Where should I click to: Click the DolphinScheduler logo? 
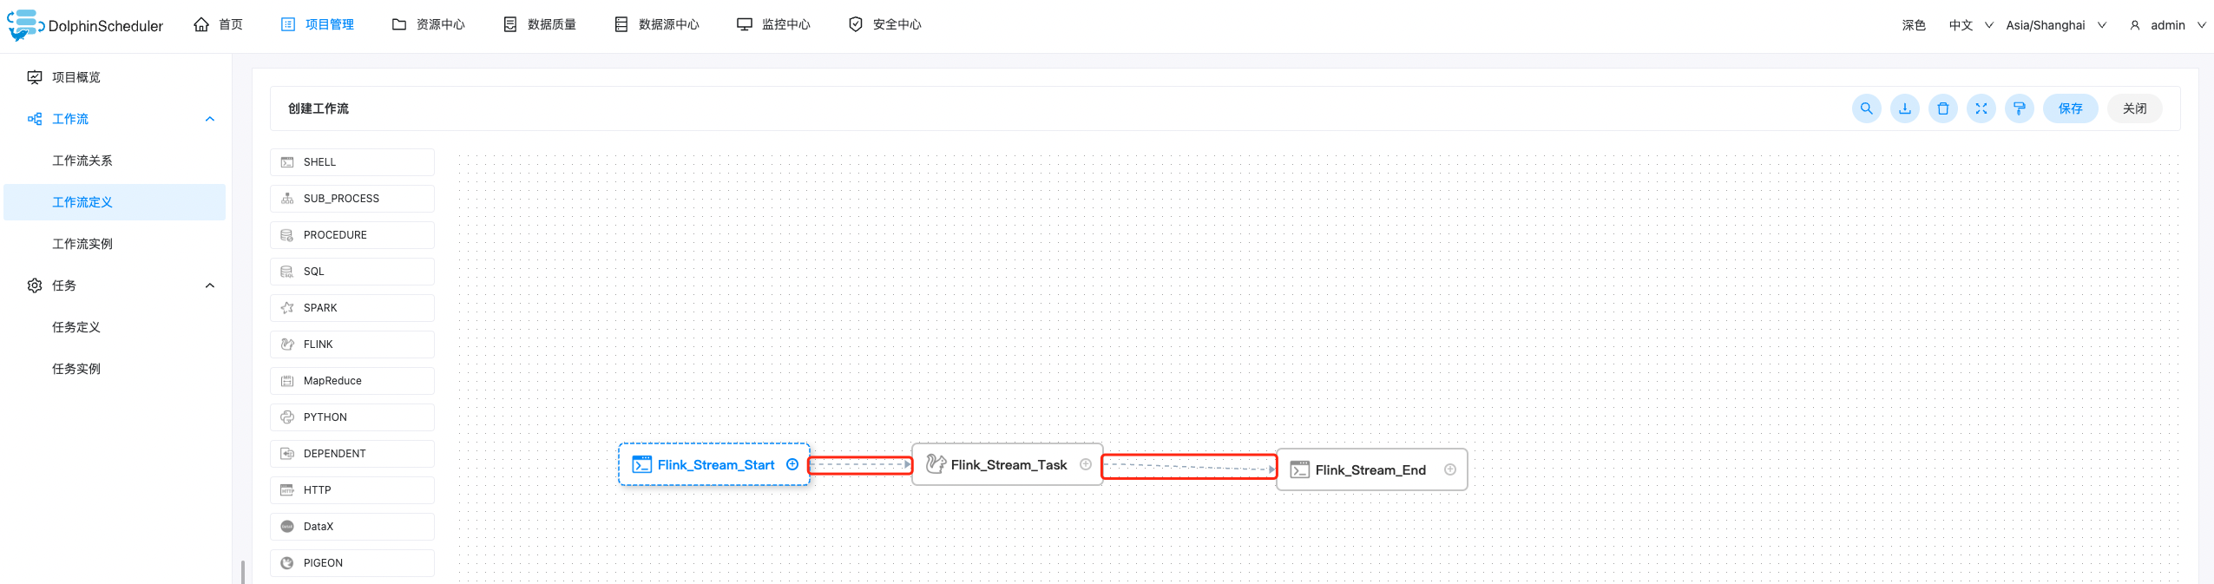(85, 25)
